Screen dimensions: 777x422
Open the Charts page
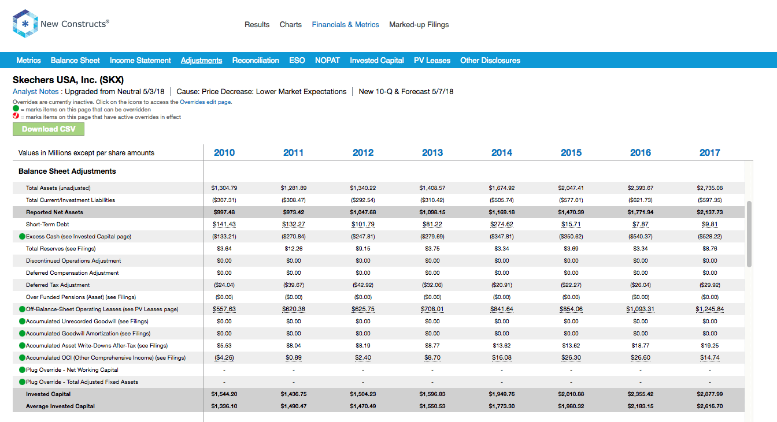point(290,25)
